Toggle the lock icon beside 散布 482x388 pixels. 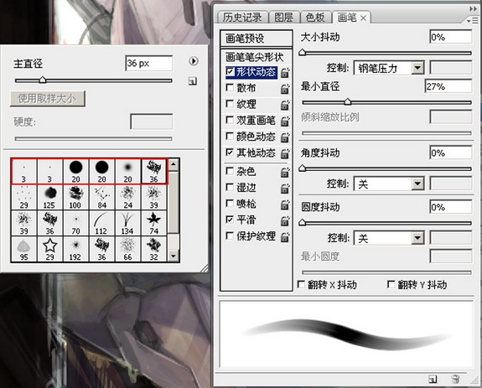[285, 89]
